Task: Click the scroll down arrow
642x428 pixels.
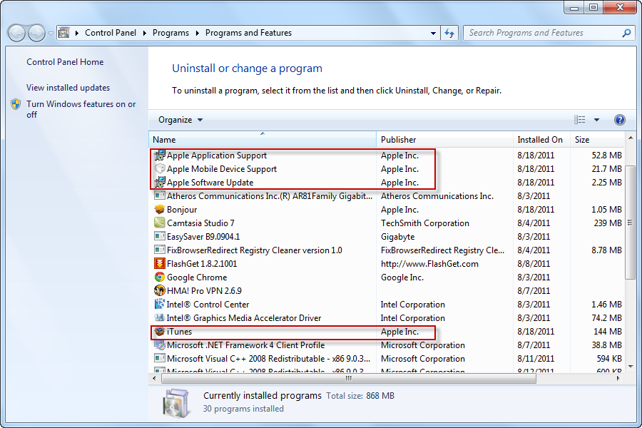Action: (631, 367)
